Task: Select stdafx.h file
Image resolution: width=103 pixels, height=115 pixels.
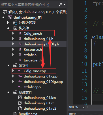Action: point(30,55)
